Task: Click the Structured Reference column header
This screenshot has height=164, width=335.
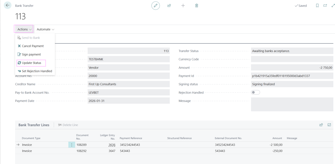Action: [179, 138]
